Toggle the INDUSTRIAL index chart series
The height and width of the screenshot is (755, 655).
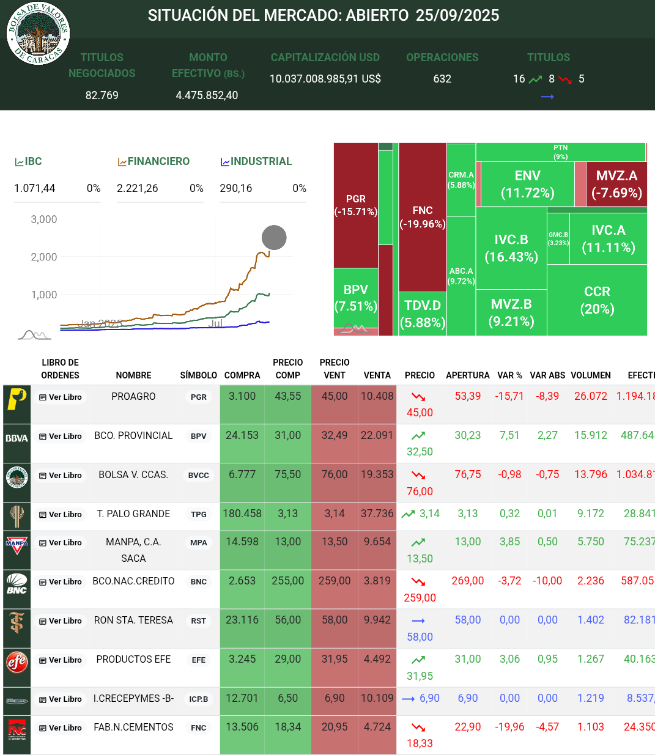tap(256, 161)
